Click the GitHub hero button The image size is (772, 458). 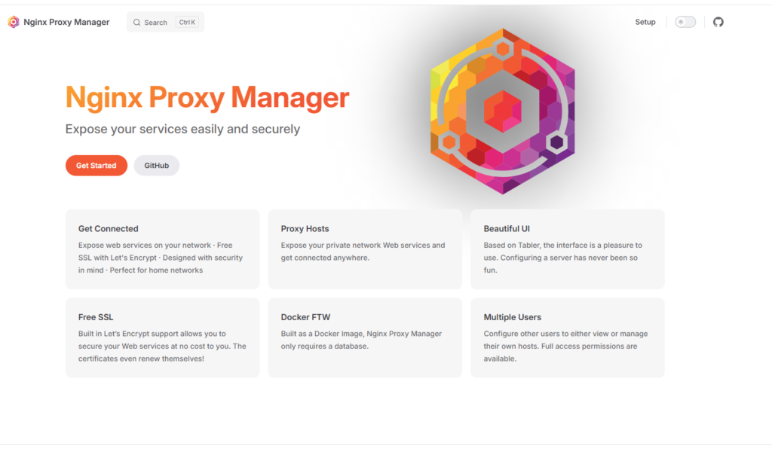pos(157,165)
